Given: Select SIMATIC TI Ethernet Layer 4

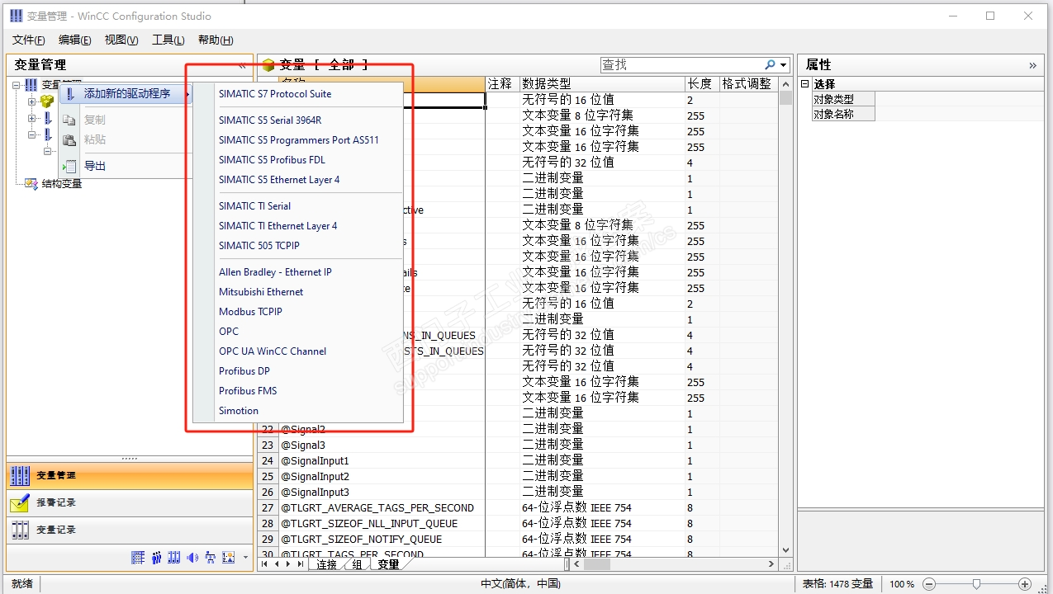Looking at the screenshot, I should 298,225.
